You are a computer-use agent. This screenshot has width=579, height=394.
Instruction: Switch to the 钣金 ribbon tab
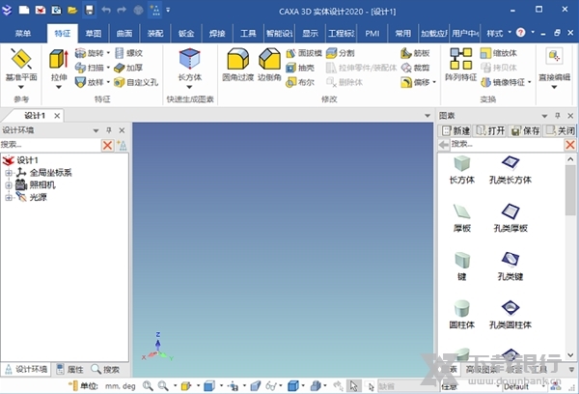point(186,34)
